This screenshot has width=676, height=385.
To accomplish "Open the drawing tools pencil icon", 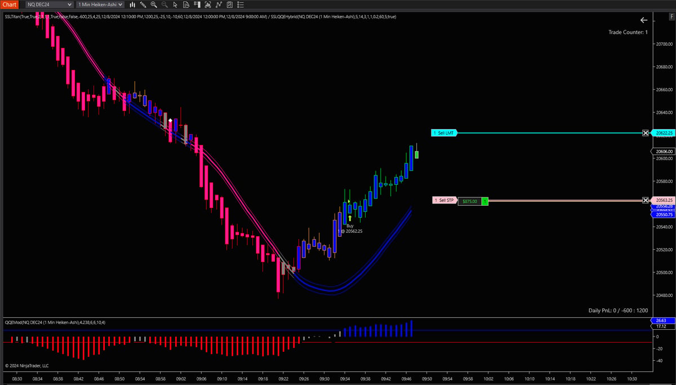I will click(x=143, y=5).
